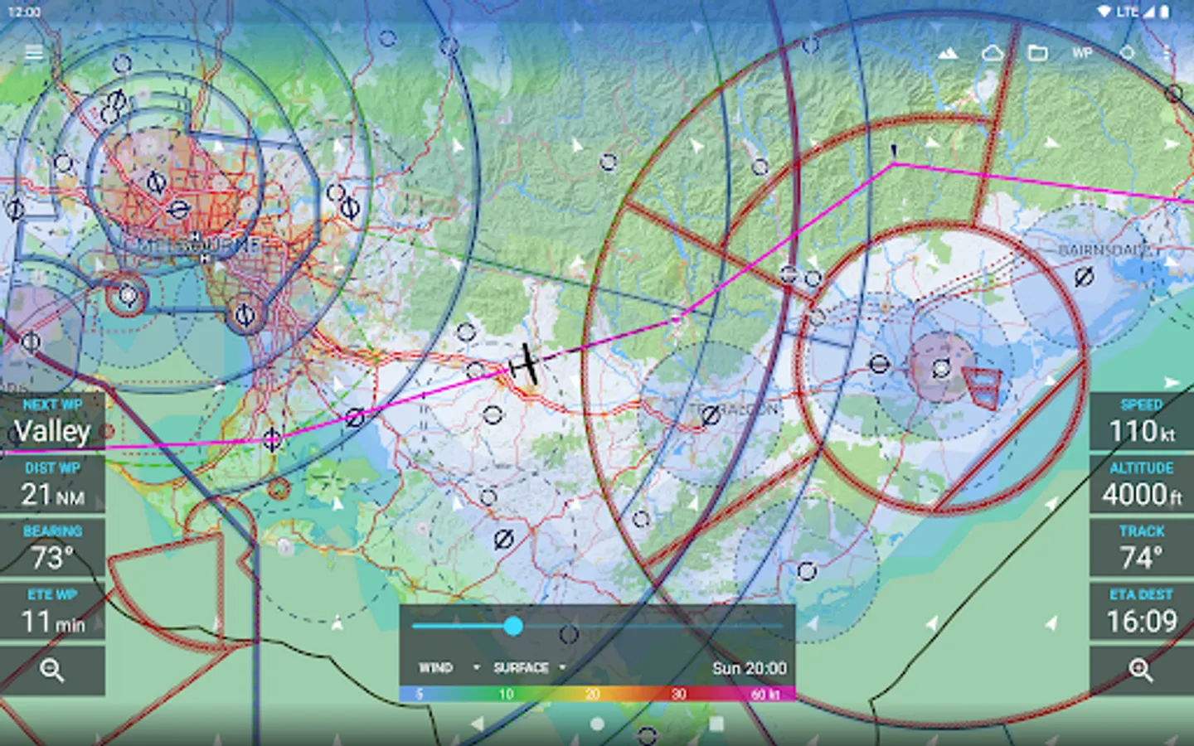Image resolution: width=1194 pixels, height=746 pixels.
Task: Open the folder icon in toolbar
Action: click(x=1037, y=53)
